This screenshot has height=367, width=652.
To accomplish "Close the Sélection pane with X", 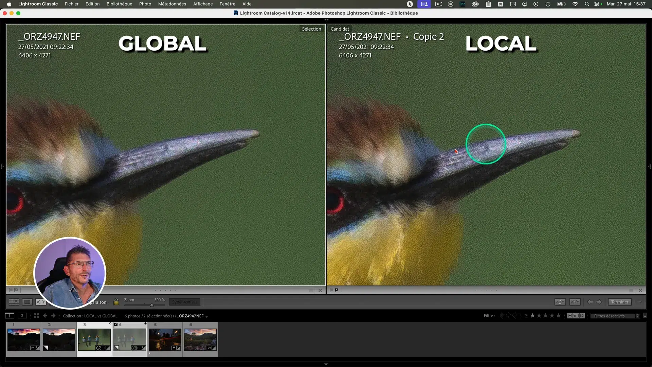I will tap(320, 290).
